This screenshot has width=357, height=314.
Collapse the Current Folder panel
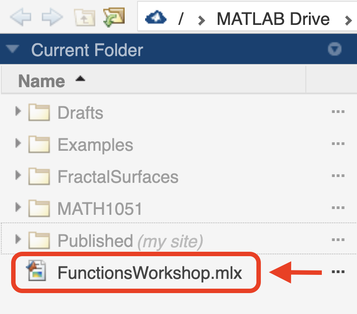coord(12,48)
